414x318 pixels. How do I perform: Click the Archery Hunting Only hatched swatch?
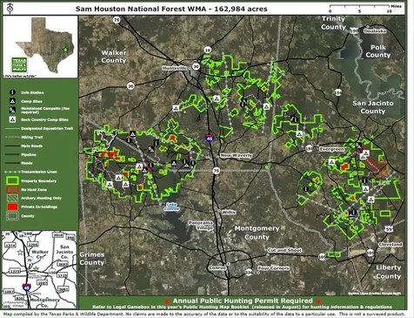point(12,198)
